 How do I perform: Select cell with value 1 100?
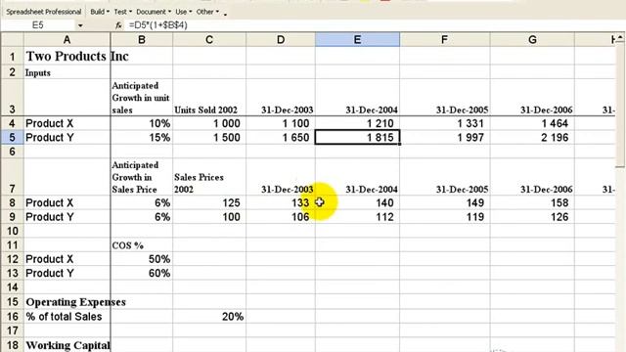281,123
